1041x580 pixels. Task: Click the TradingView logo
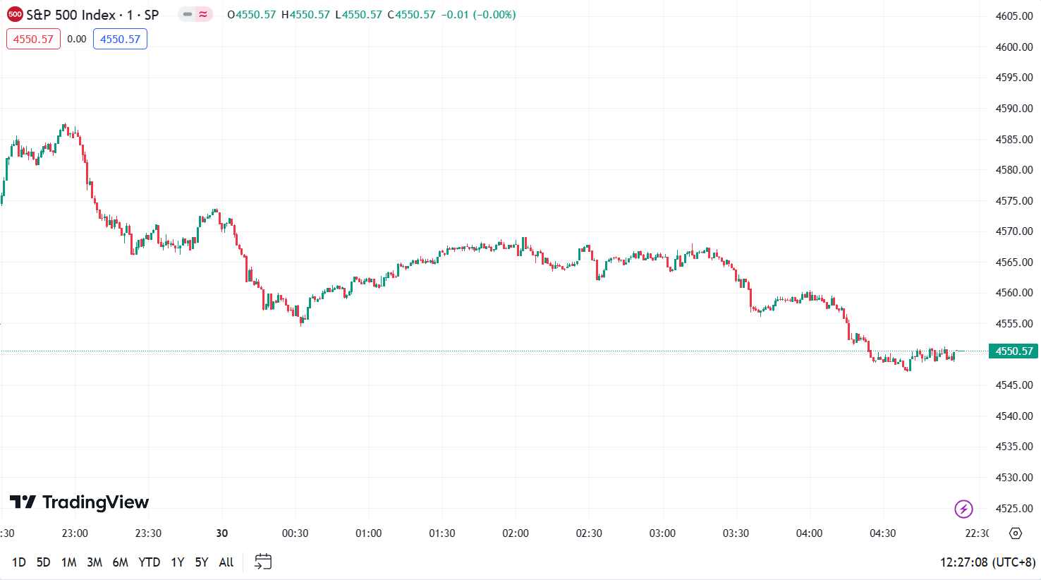click(79, 502)
